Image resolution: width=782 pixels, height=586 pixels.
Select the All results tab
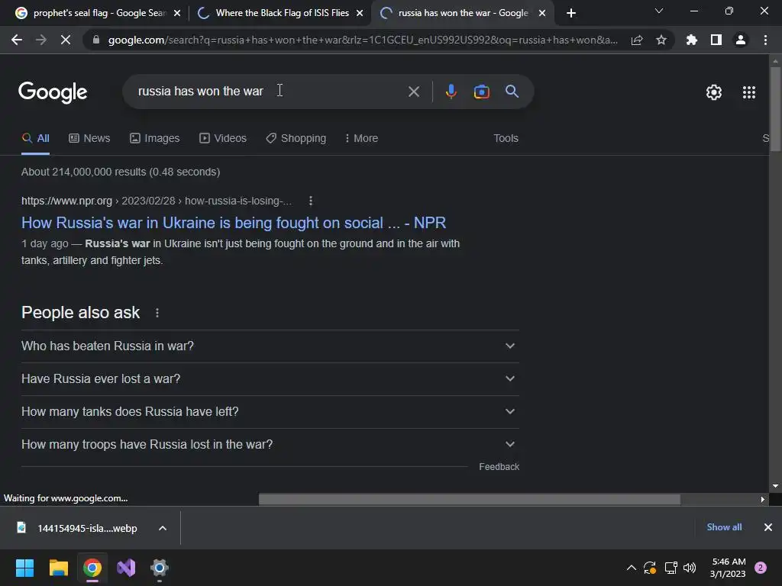pos(35,138)
